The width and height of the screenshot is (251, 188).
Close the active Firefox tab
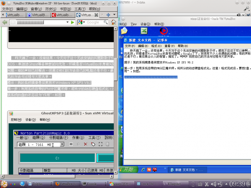tap(96, 15)
